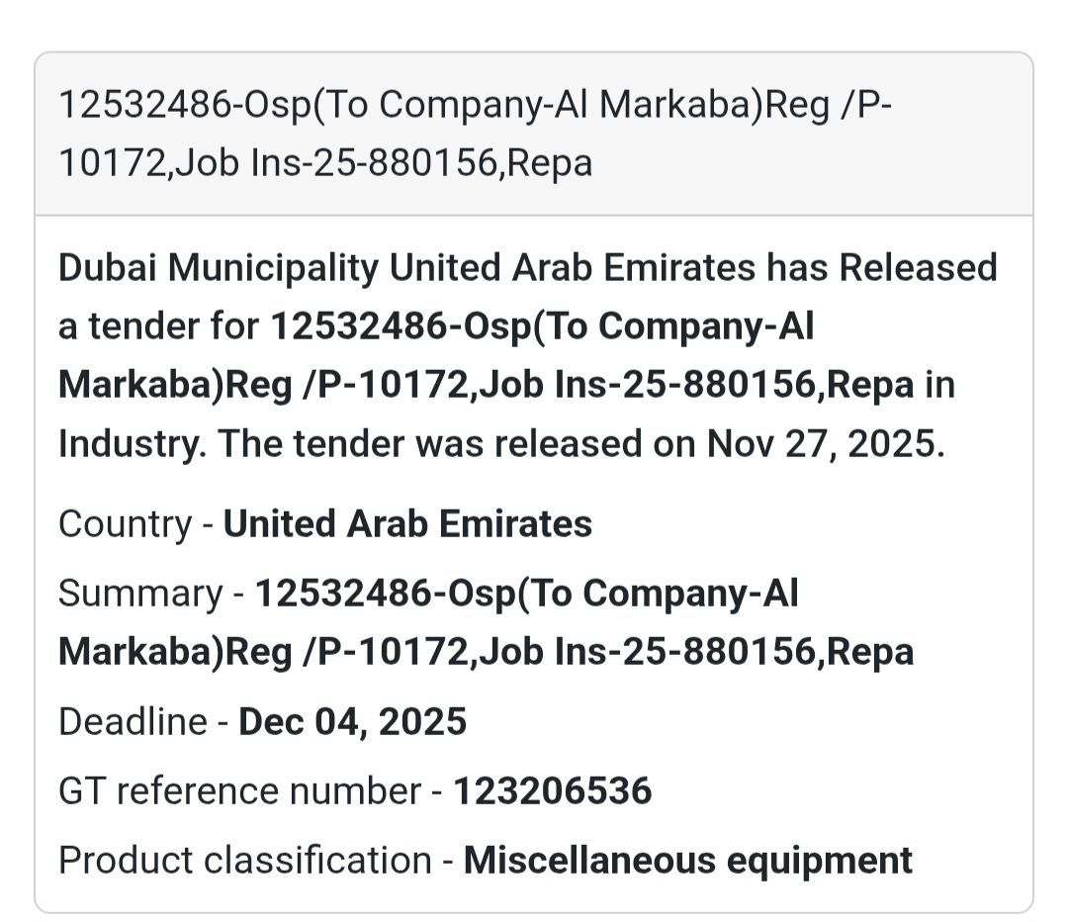Click the "Product classification" label
Screen dimensions: 1068x922
(244, 861)
